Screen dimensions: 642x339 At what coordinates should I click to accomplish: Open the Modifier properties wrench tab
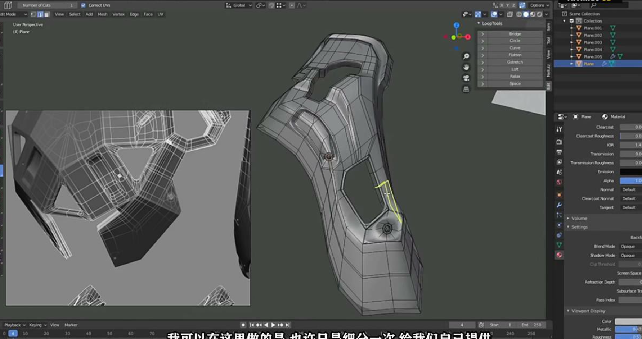559,205
